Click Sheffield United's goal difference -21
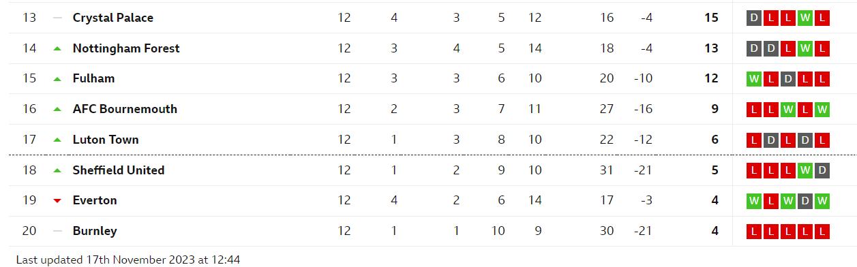Viewport: 857px width, 267px height. 643,170
